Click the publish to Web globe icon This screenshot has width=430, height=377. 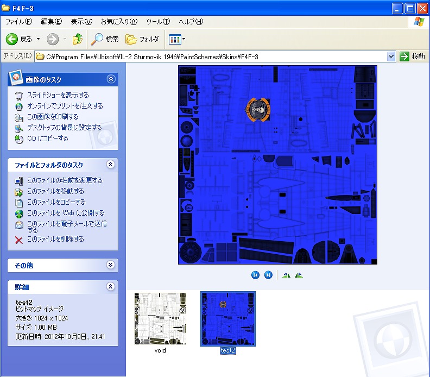18,213
